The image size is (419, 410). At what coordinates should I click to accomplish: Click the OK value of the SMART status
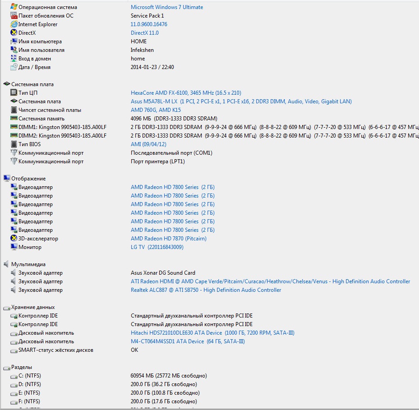[x=134, y=350]
